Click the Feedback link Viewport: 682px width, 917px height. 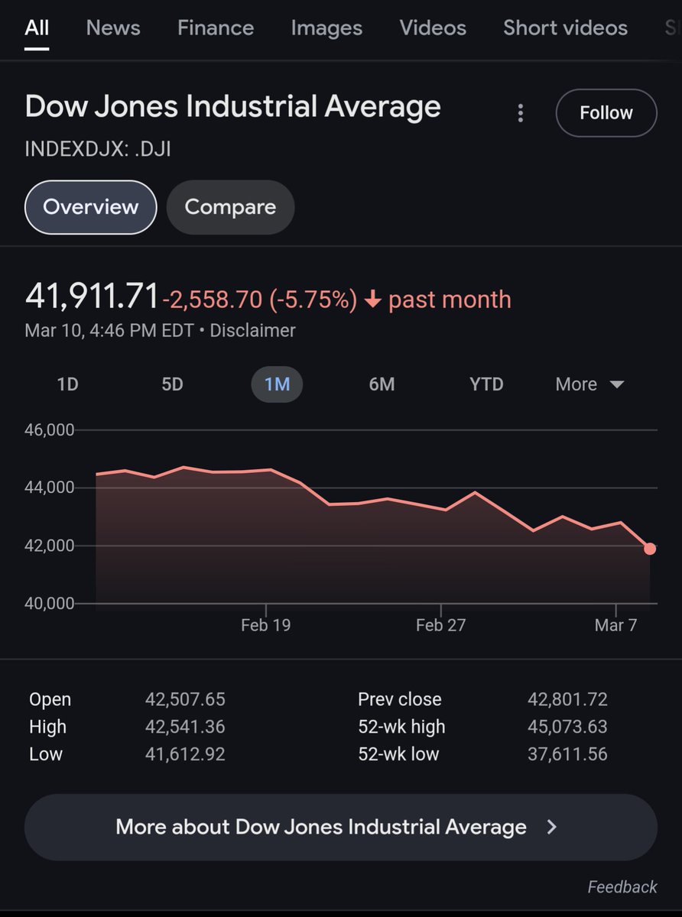coord(622,887)
